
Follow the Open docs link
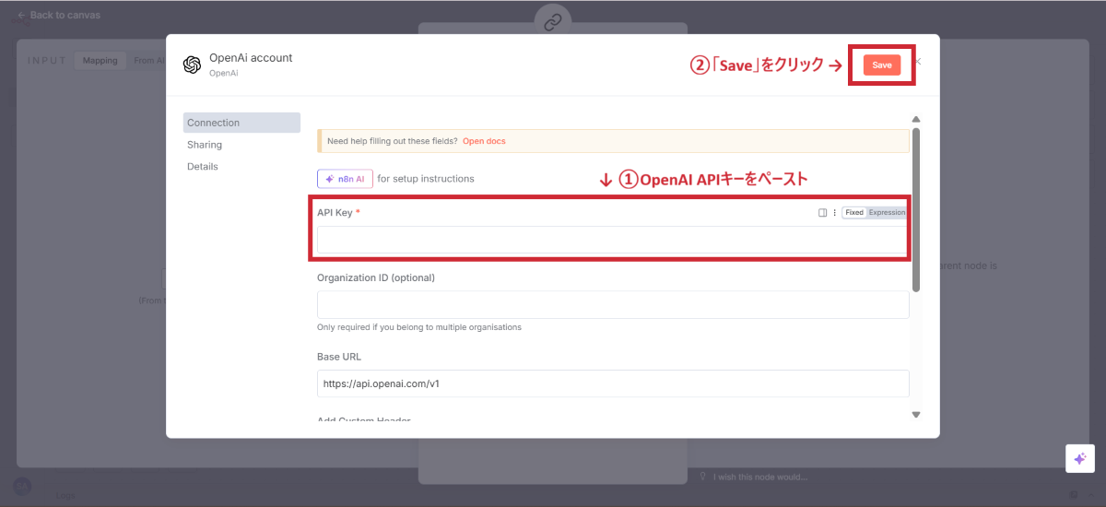coord(484,141)
